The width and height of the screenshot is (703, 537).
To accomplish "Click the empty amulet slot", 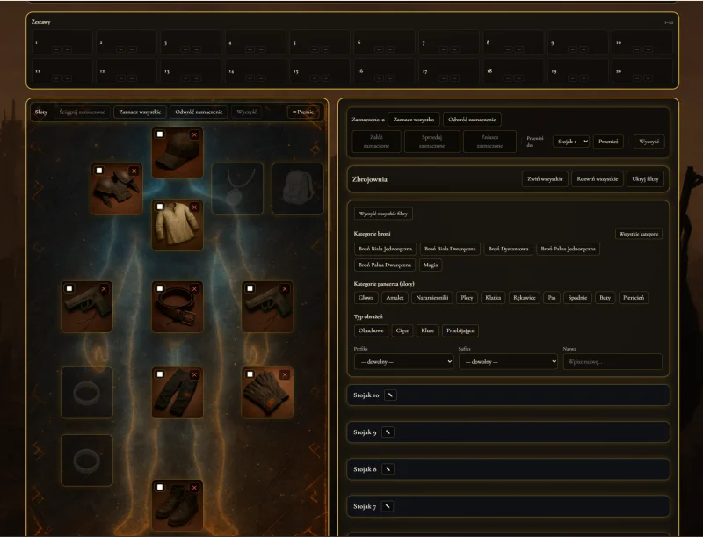I will [237, 188].
